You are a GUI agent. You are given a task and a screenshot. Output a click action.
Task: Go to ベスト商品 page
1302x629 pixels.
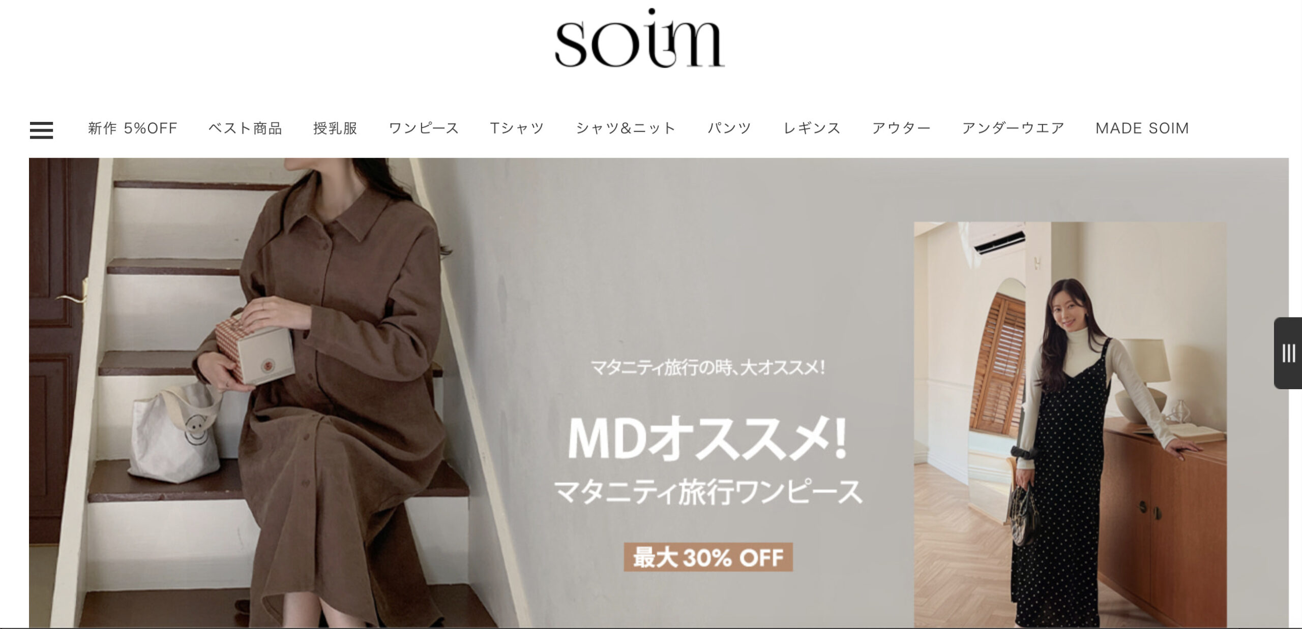[x=245, y=128]
